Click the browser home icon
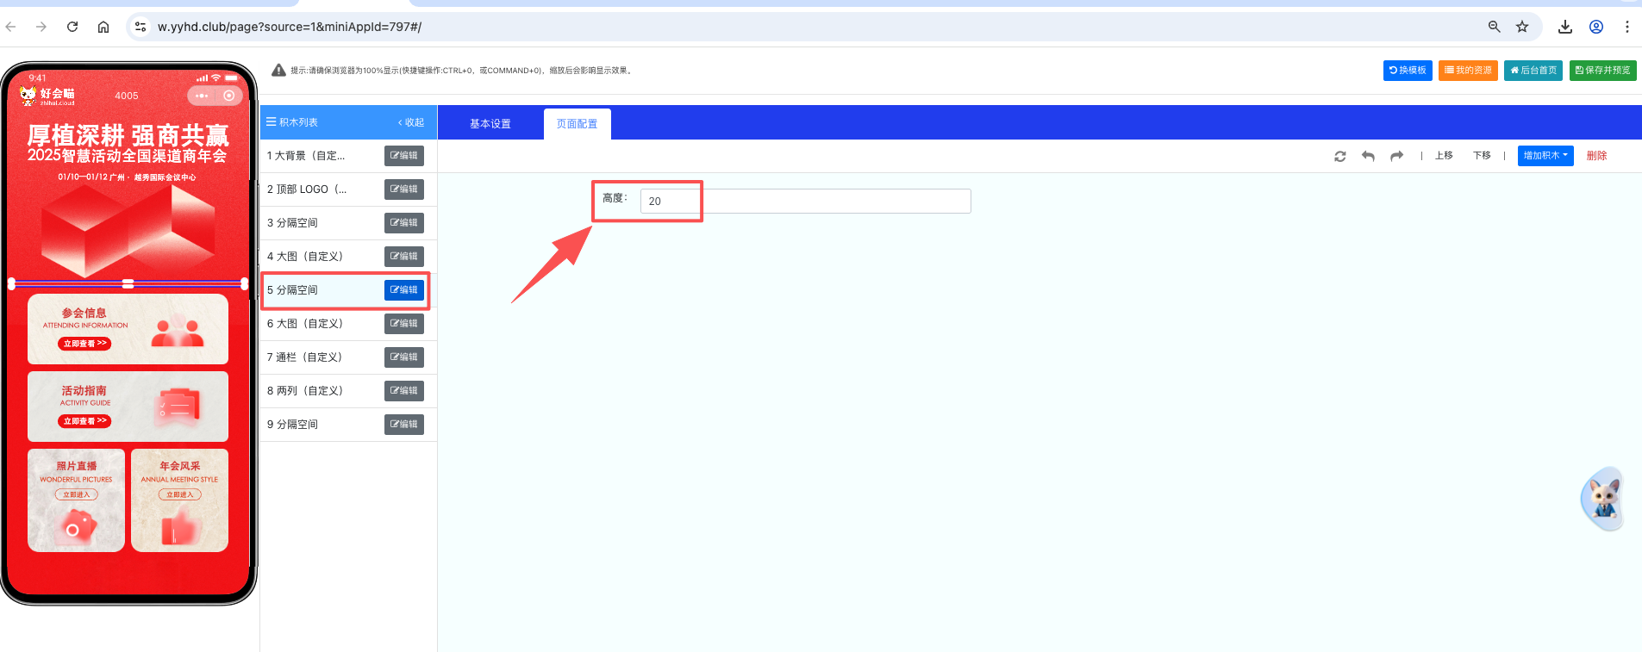Screen dimensions: 1642x652 coord(103,27)
